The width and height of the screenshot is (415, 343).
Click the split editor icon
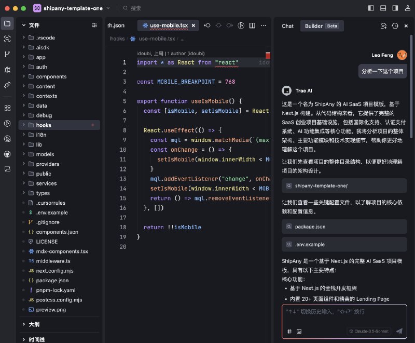[x=252, y=25]
